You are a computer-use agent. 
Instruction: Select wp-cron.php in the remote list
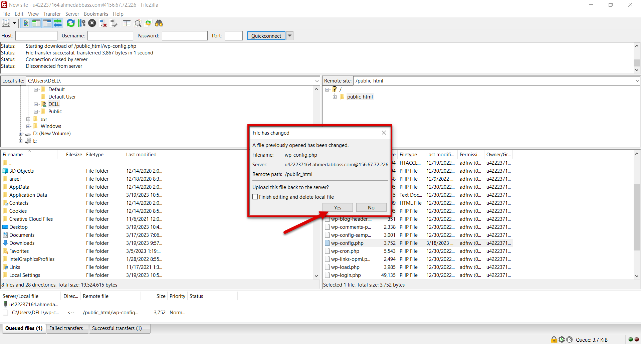click(345, 251)
